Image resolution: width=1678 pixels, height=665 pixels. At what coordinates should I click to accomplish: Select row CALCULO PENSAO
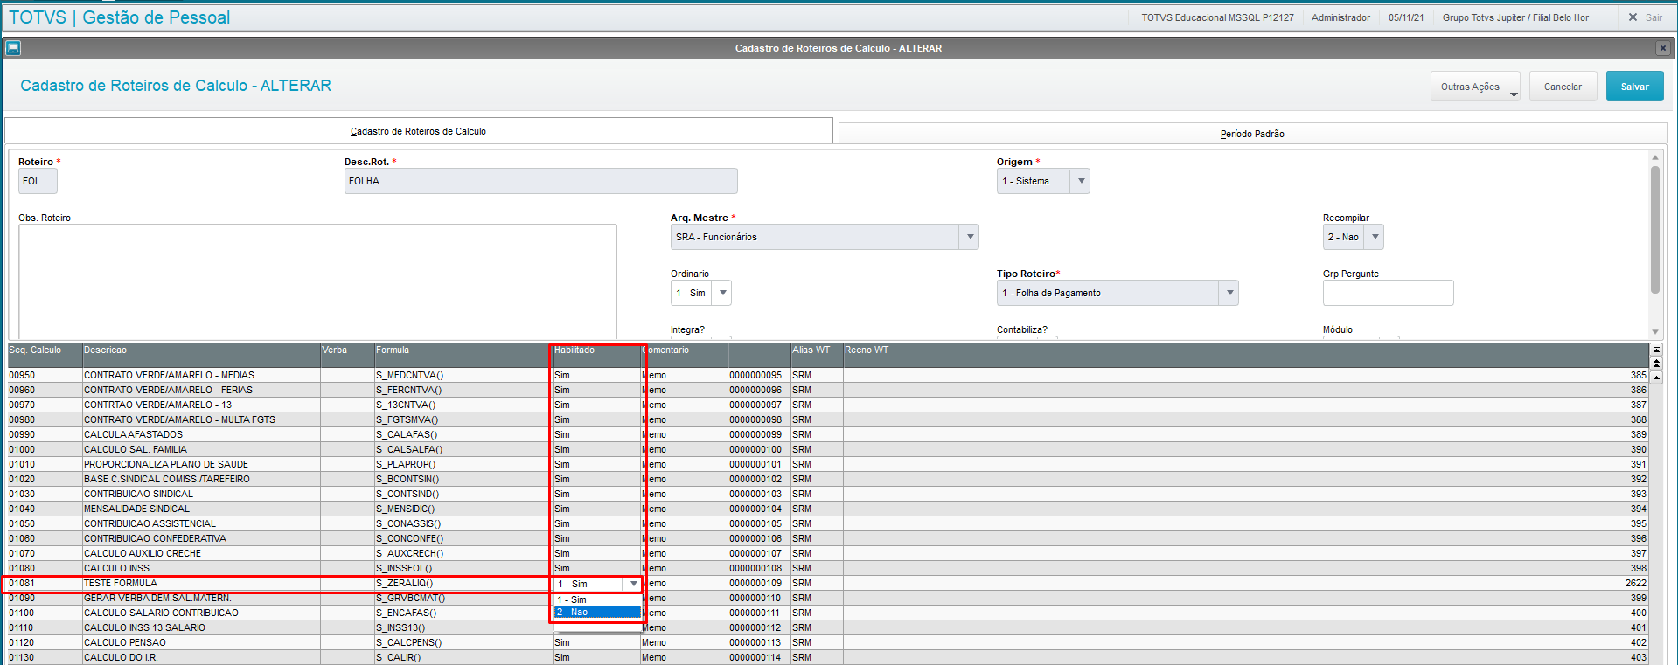(827, 643)
